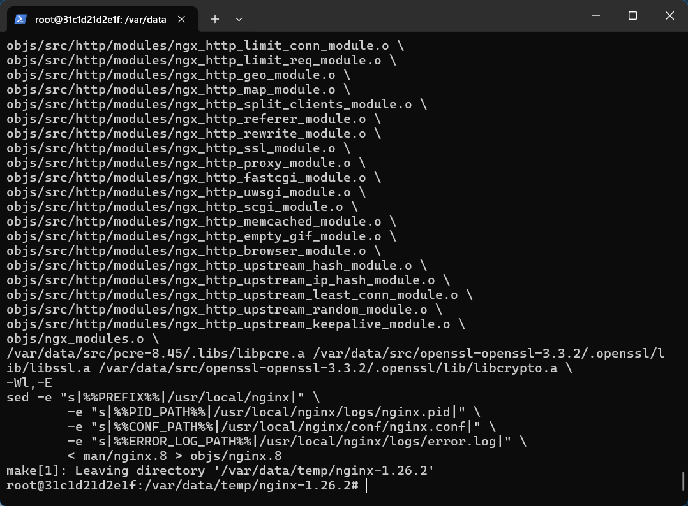Click the ngx_http_upstream_least_conn_module.o line

tap(239, 295)
